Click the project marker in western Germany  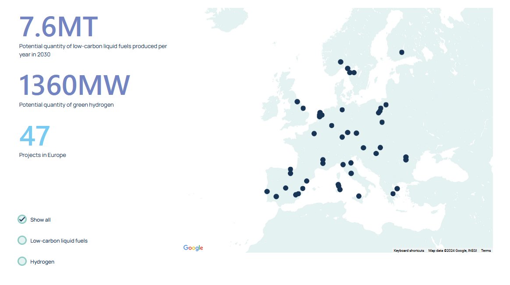[x=332, y=125]
